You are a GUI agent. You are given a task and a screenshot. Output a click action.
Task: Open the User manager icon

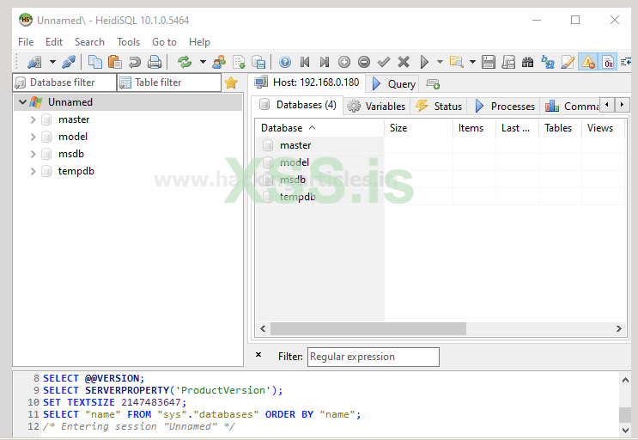point(219,62)
